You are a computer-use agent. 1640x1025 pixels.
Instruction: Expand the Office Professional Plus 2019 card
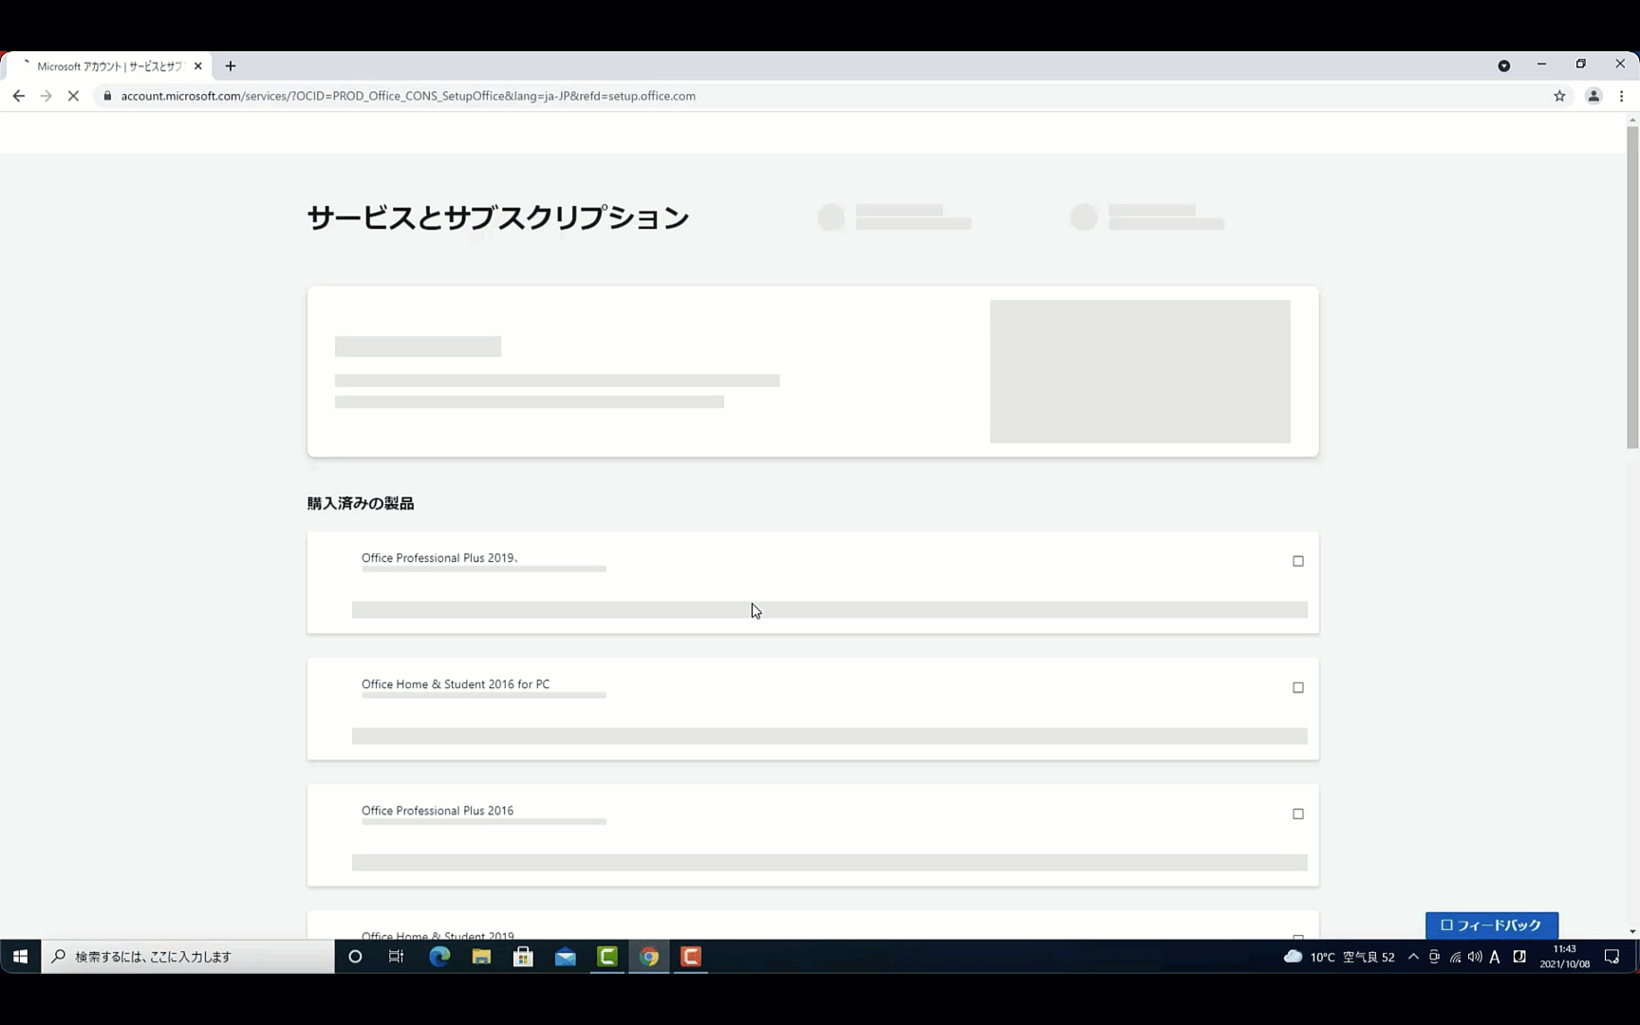[x=1298, y=561]
